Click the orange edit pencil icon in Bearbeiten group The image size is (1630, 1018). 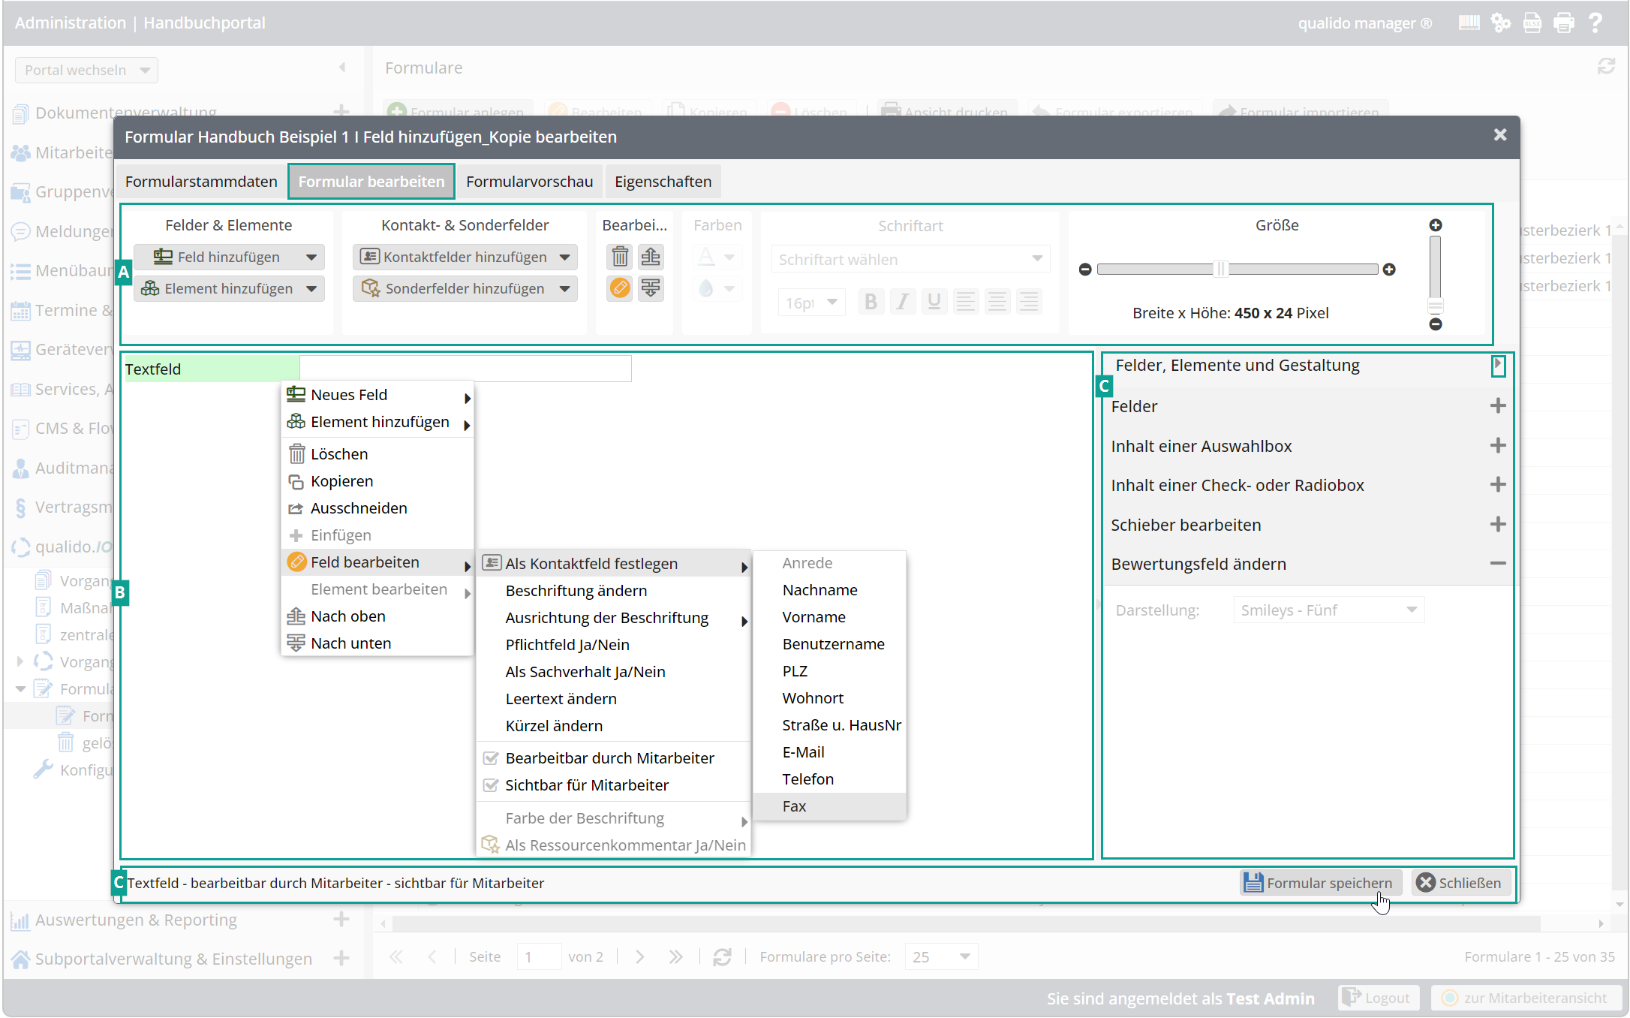[620, 288]
